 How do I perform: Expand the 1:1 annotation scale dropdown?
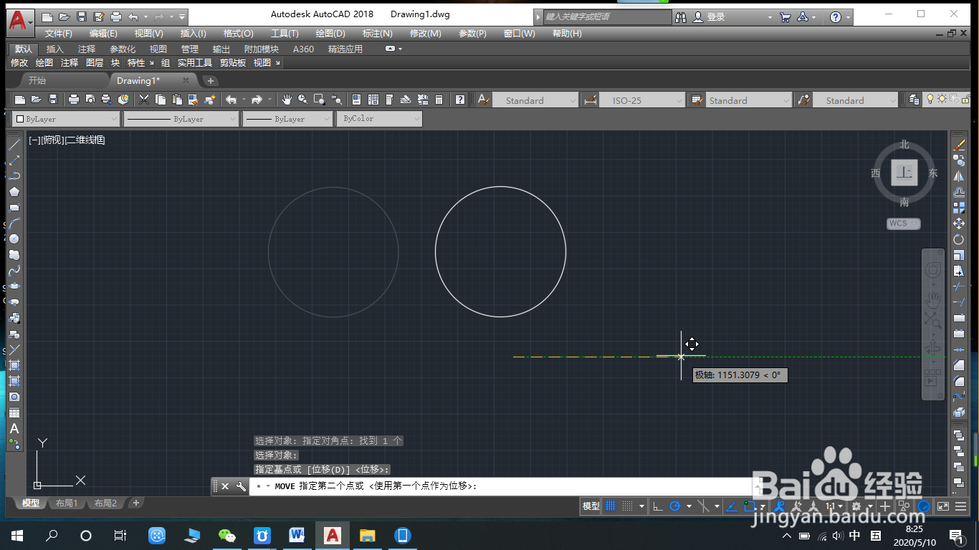(835, 506)
